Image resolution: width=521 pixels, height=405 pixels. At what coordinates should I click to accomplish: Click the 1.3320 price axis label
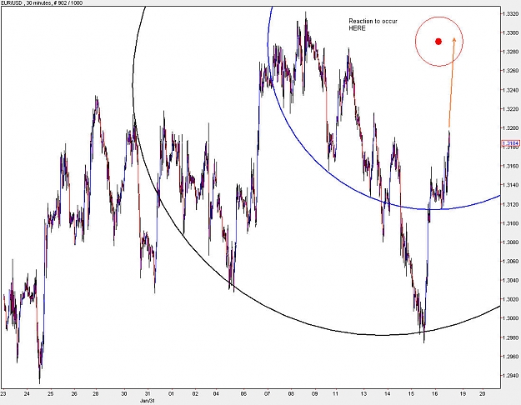coord(511,13)
